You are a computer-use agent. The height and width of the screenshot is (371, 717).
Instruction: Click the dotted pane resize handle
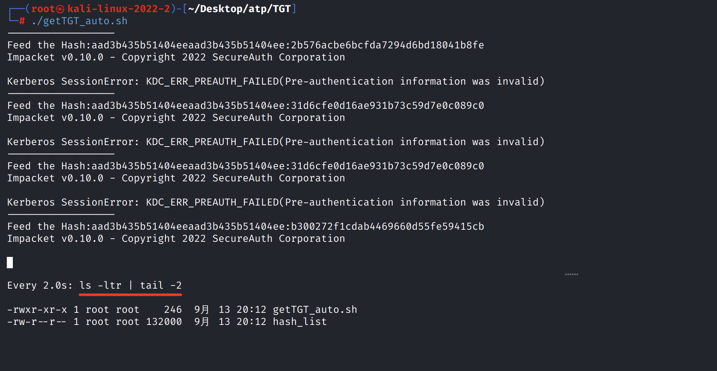pos(571,274)
